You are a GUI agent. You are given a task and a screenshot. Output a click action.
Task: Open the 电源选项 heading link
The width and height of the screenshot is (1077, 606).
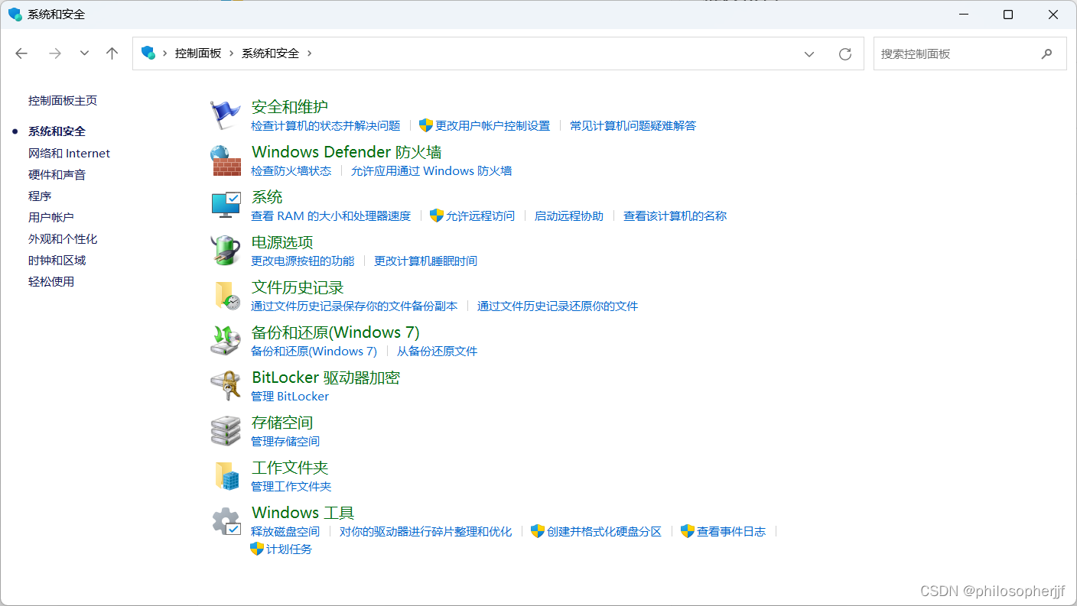(x=282, y=242)
